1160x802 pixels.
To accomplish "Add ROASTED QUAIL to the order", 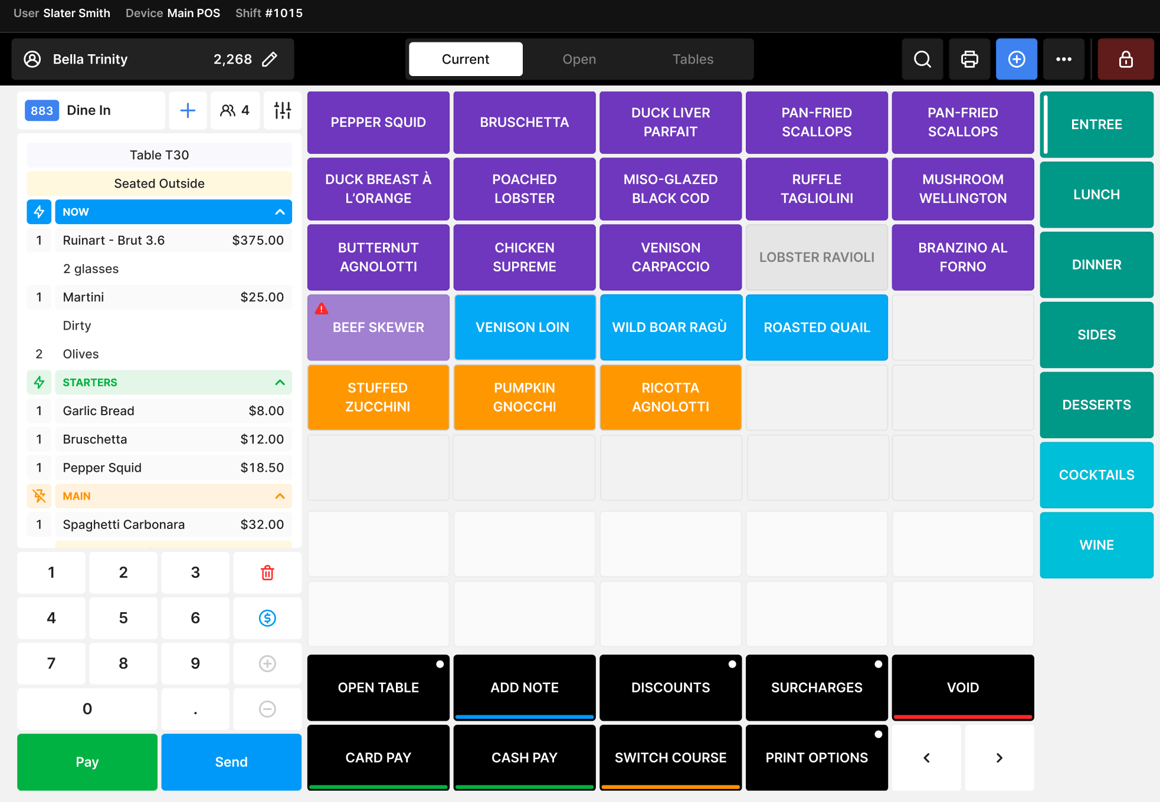I will pyautogui.click(x=817, y=327).
